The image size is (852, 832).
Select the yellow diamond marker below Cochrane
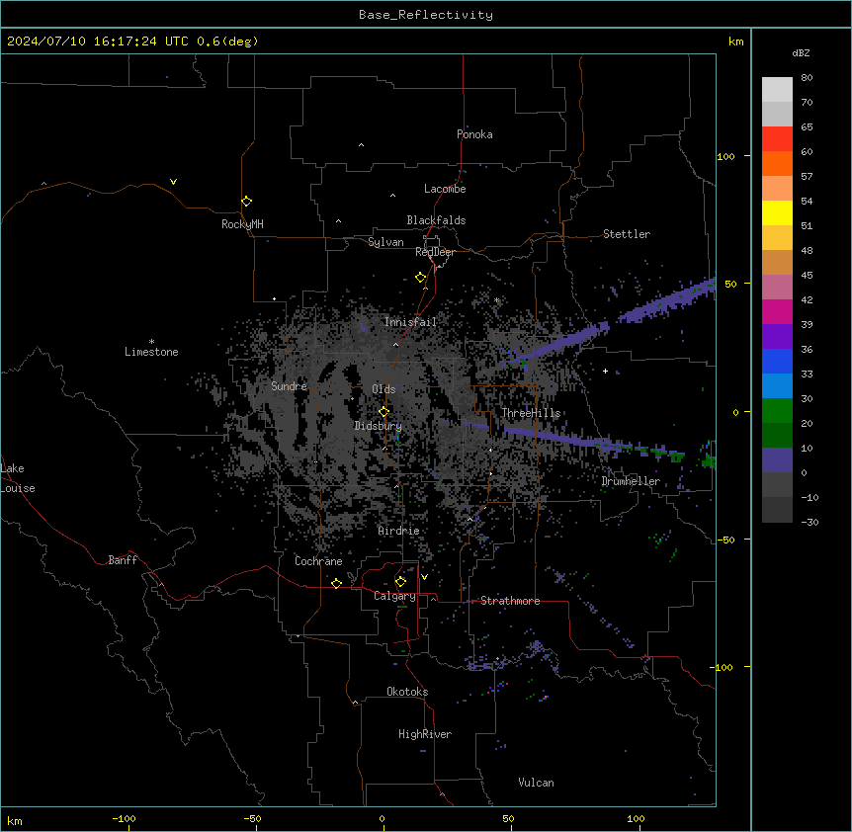point(336,583)
